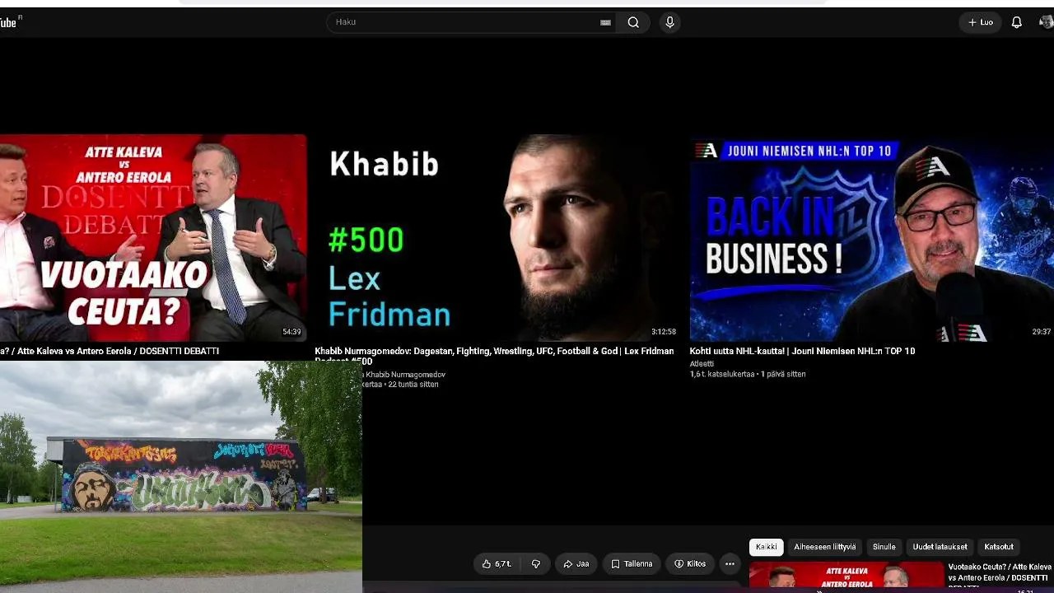This screenshot has width=1054, height=593.
Task: Click the '1 päivä sitten' upload text
Action: pyautogui.click(x=783, y=374)
